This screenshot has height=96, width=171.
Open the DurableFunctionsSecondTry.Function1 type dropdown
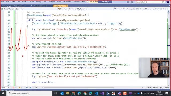(85, 9)
